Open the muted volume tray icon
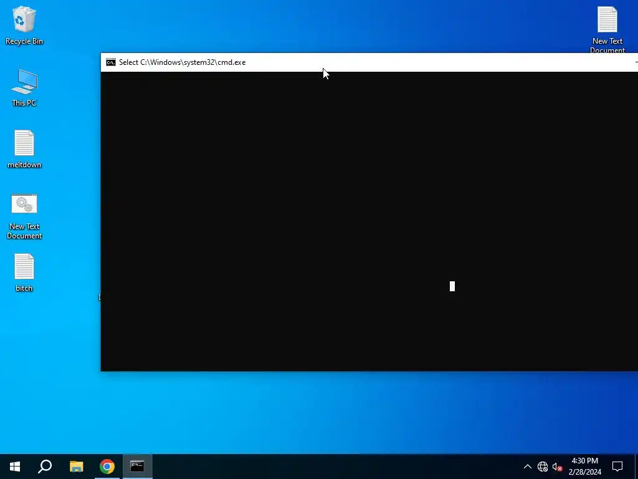 (558, 467)
